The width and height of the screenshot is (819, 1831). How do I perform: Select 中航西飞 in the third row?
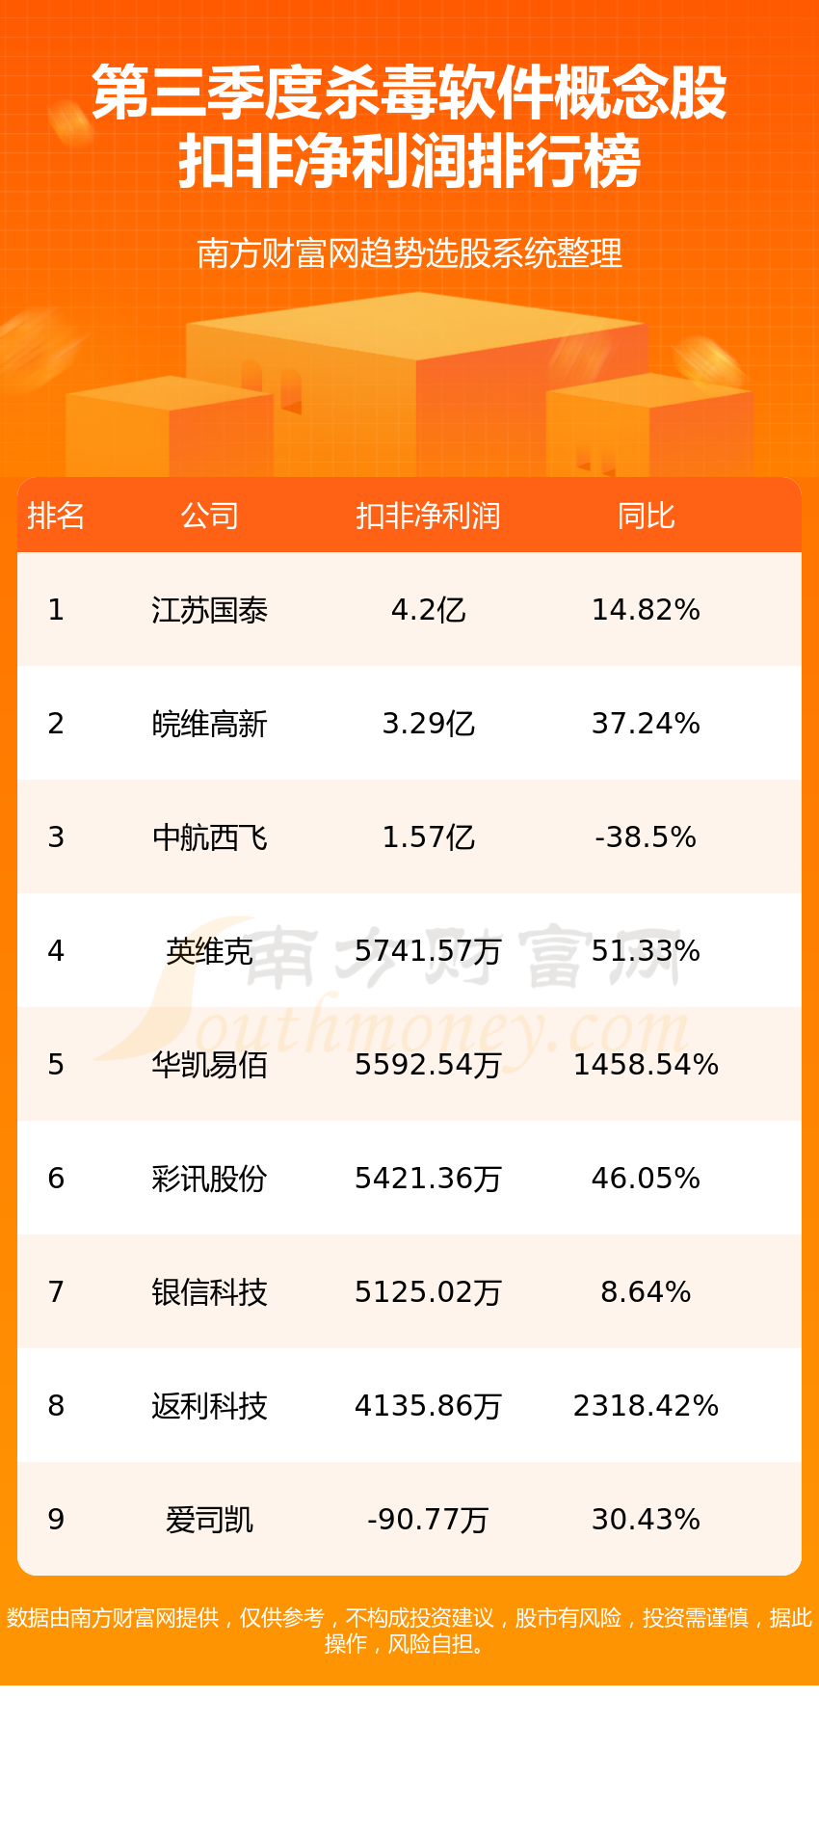point(209,837)
